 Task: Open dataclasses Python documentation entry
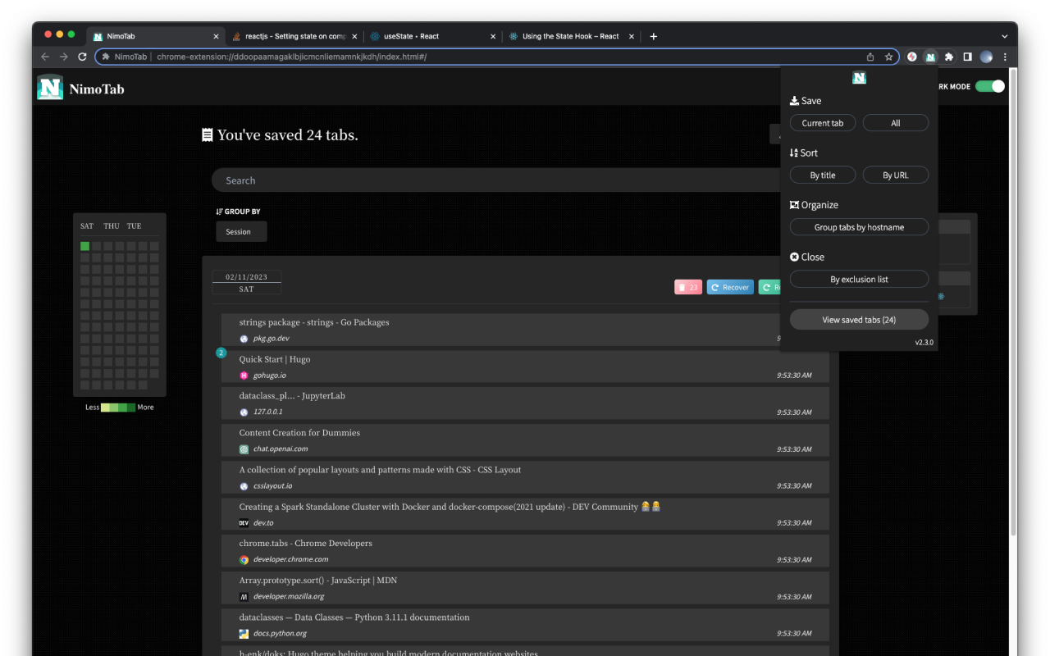525,625
